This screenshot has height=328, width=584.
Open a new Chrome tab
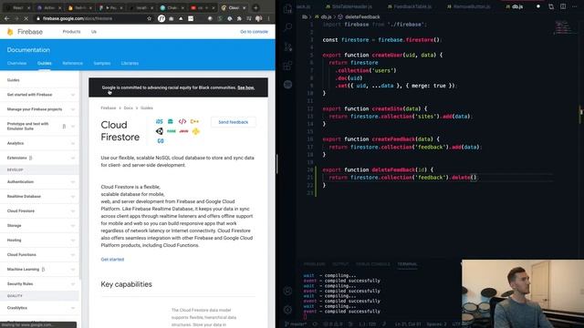[255, 7]
